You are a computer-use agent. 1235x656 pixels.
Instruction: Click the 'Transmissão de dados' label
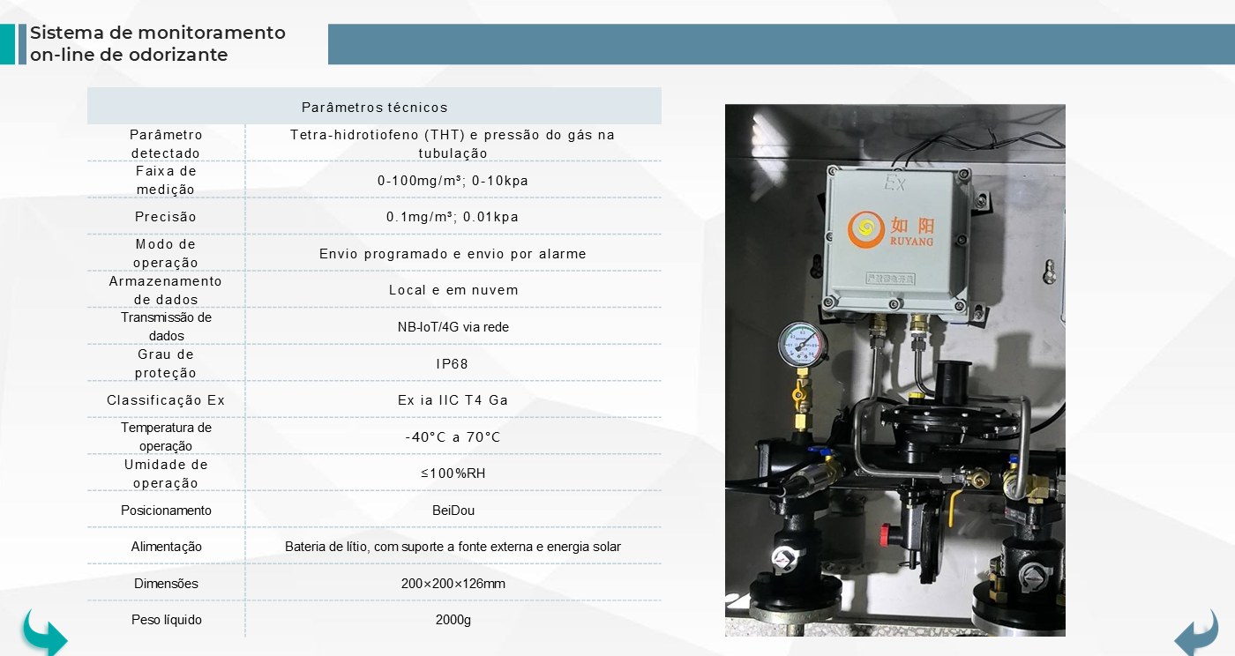click(166, 326)
